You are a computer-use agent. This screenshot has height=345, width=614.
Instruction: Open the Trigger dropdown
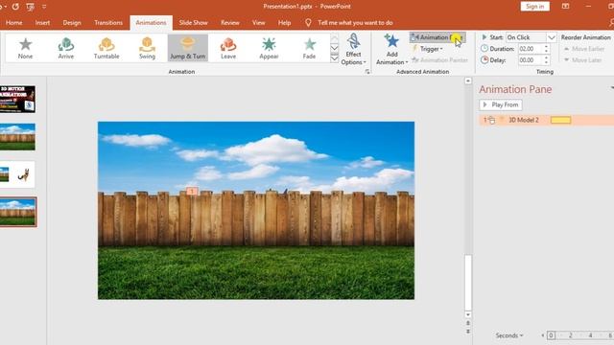[x=428, y=49]
